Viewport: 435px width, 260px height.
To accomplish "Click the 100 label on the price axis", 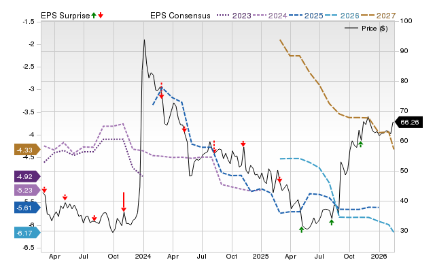I will tap(406, 21).
